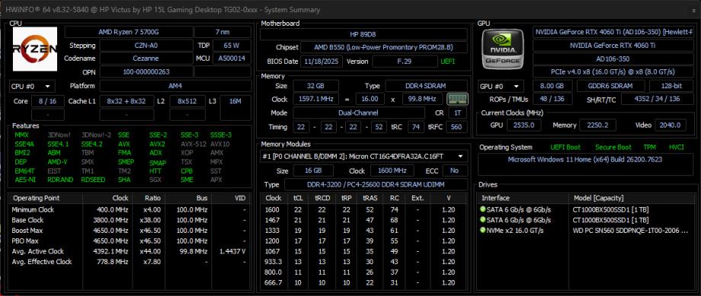Click the HVCI indicator
This screenshot has width=701, height=296.
tap(677, 147)
